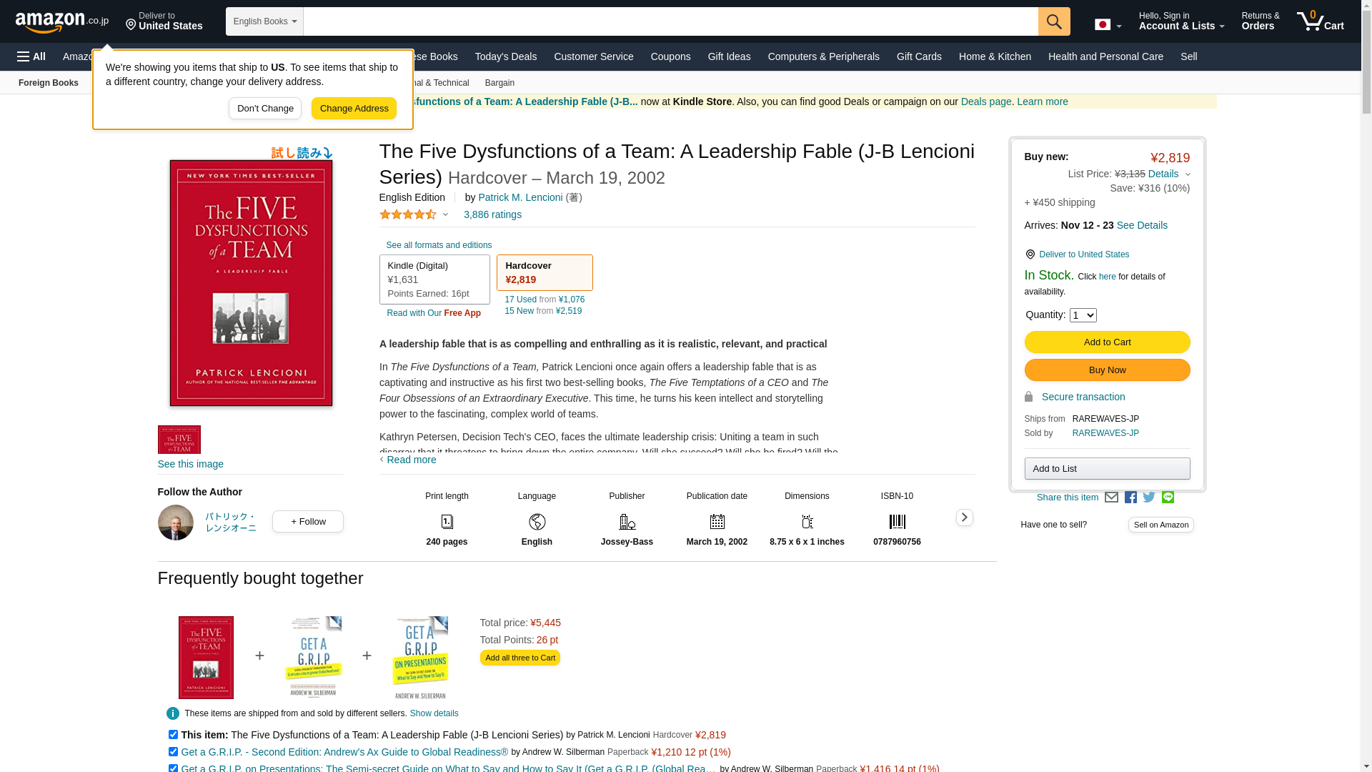Go to Gift Cards navigation item
This screenshot has width=1372, height=772.
click(919, 56)
